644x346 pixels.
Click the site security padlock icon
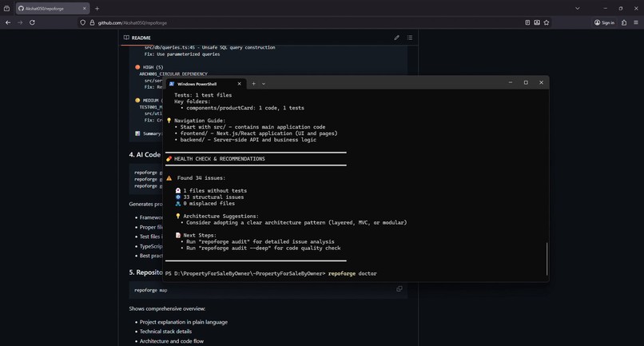[x=92, y=22]
